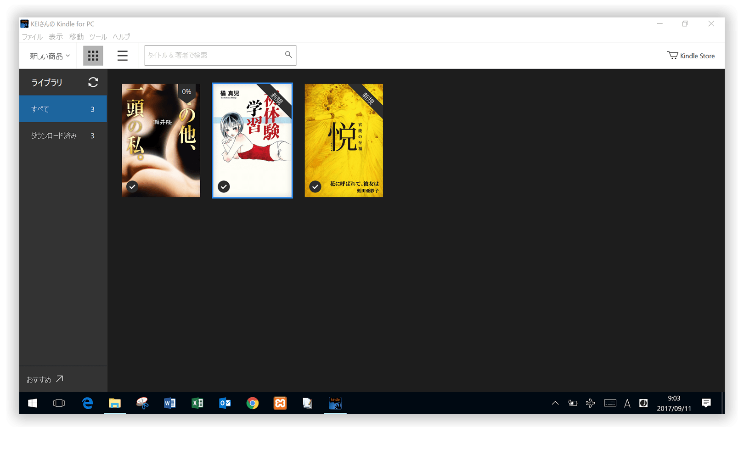744x450 pixels.
Task: Click the search magnifier icon
Action: (x=288, y=55)
